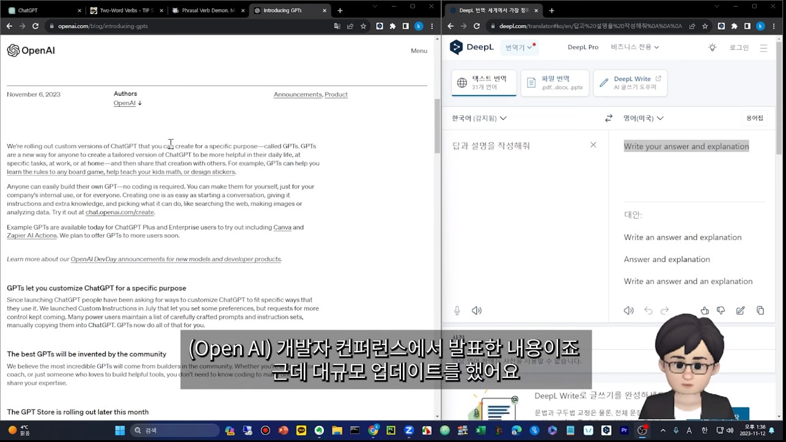Expand the 비즈니스 전용 menu
Screen dimensions: 786x442
point(635,47)
